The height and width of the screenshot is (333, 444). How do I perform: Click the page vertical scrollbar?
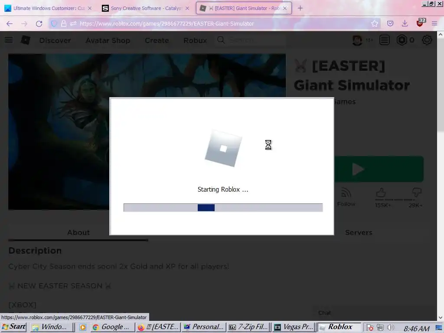coord(441,85)
